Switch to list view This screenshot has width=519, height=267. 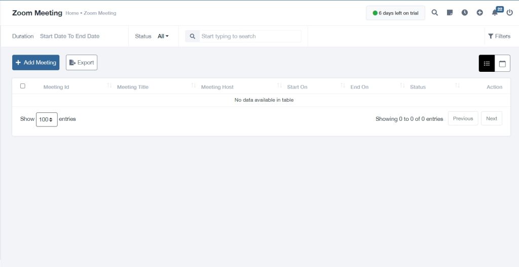click(487, 63)
